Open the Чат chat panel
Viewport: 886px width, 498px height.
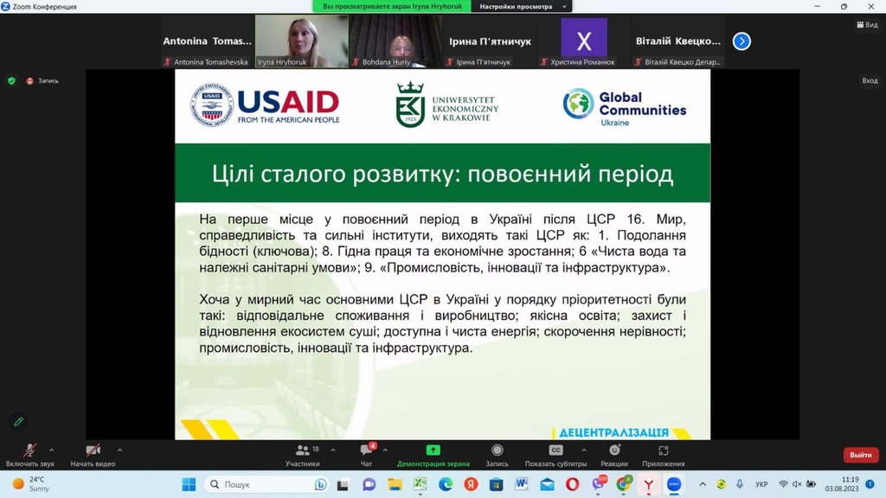pyautogui.click(x=366, y=455)
